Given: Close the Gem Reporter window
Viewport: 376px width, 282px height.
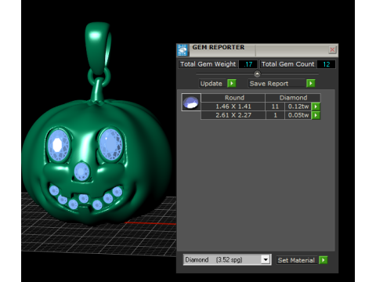Looking at the screenshot, I should coord(332,49).
